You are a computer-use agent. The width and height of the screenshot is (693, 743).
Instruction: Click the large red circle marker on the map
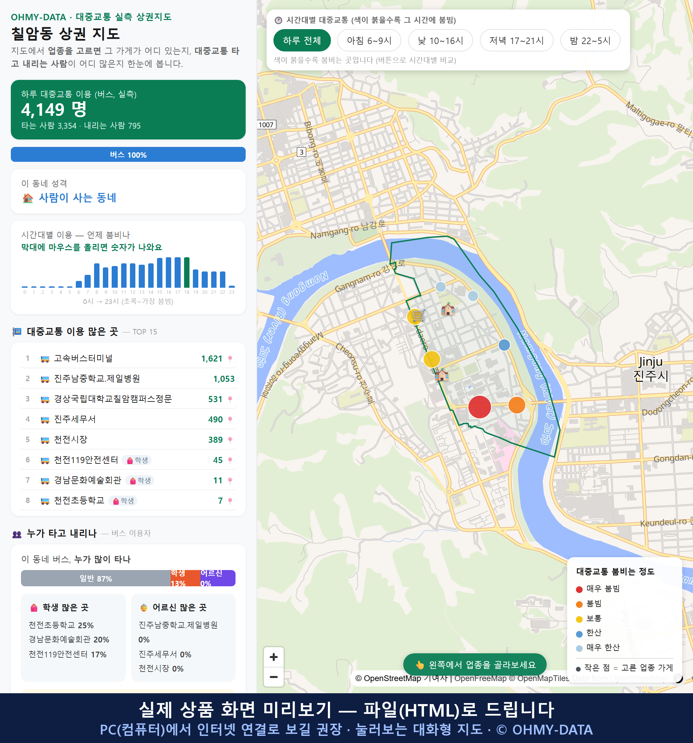(479, 407)
